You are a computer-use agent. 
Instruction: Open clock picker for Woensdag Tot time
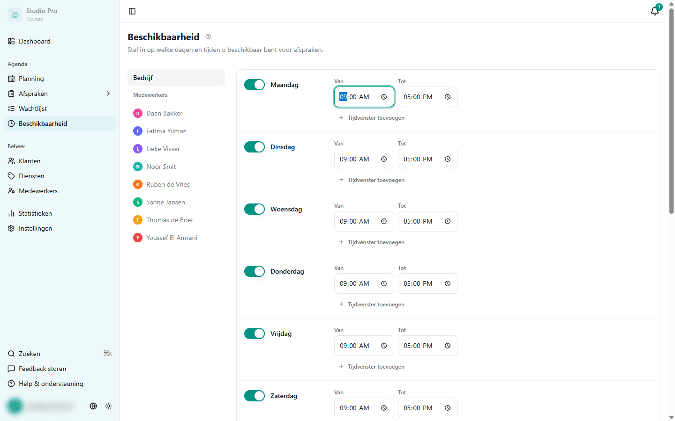pyautogui.click(x=448, y=221)
